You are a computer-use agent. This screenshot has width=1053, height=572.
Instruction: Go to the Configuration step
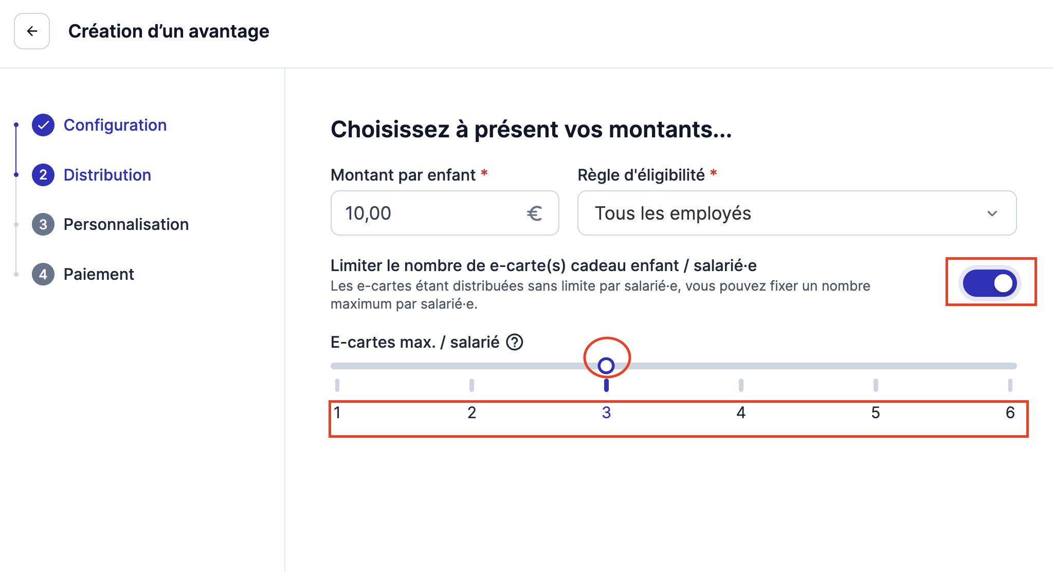(x=115, y=125)
